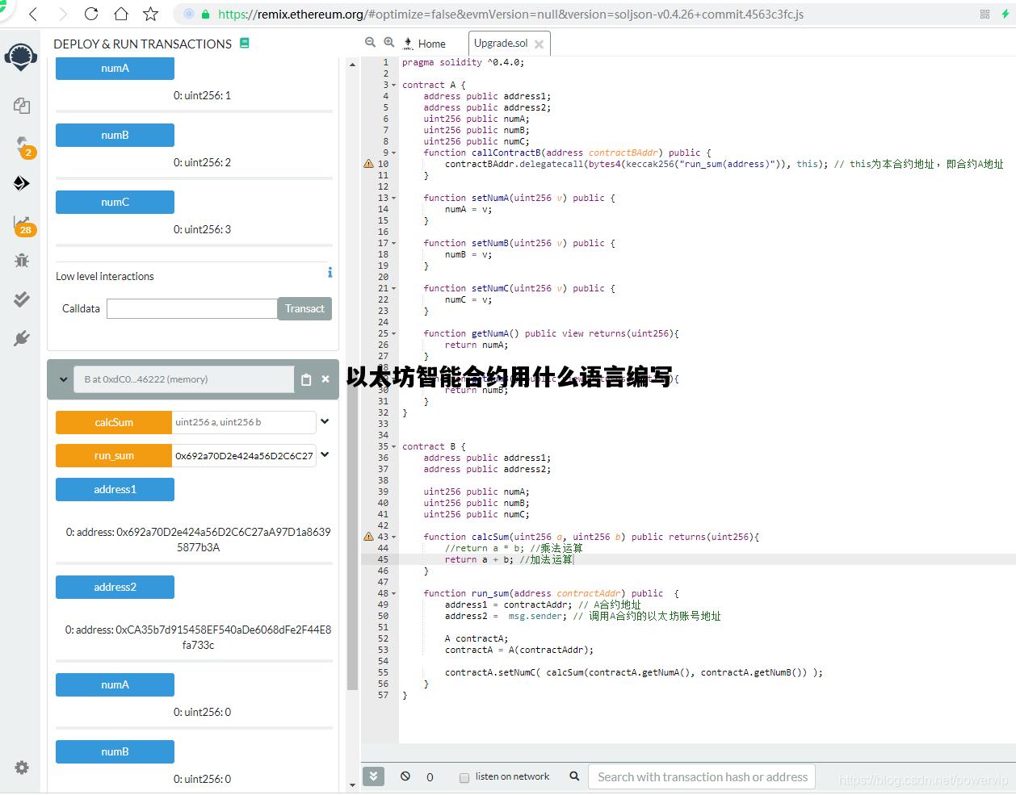Run the calcSum function
Image resolution: width=1016 pixels, height=795 pixels.
[x=114, y=422]
